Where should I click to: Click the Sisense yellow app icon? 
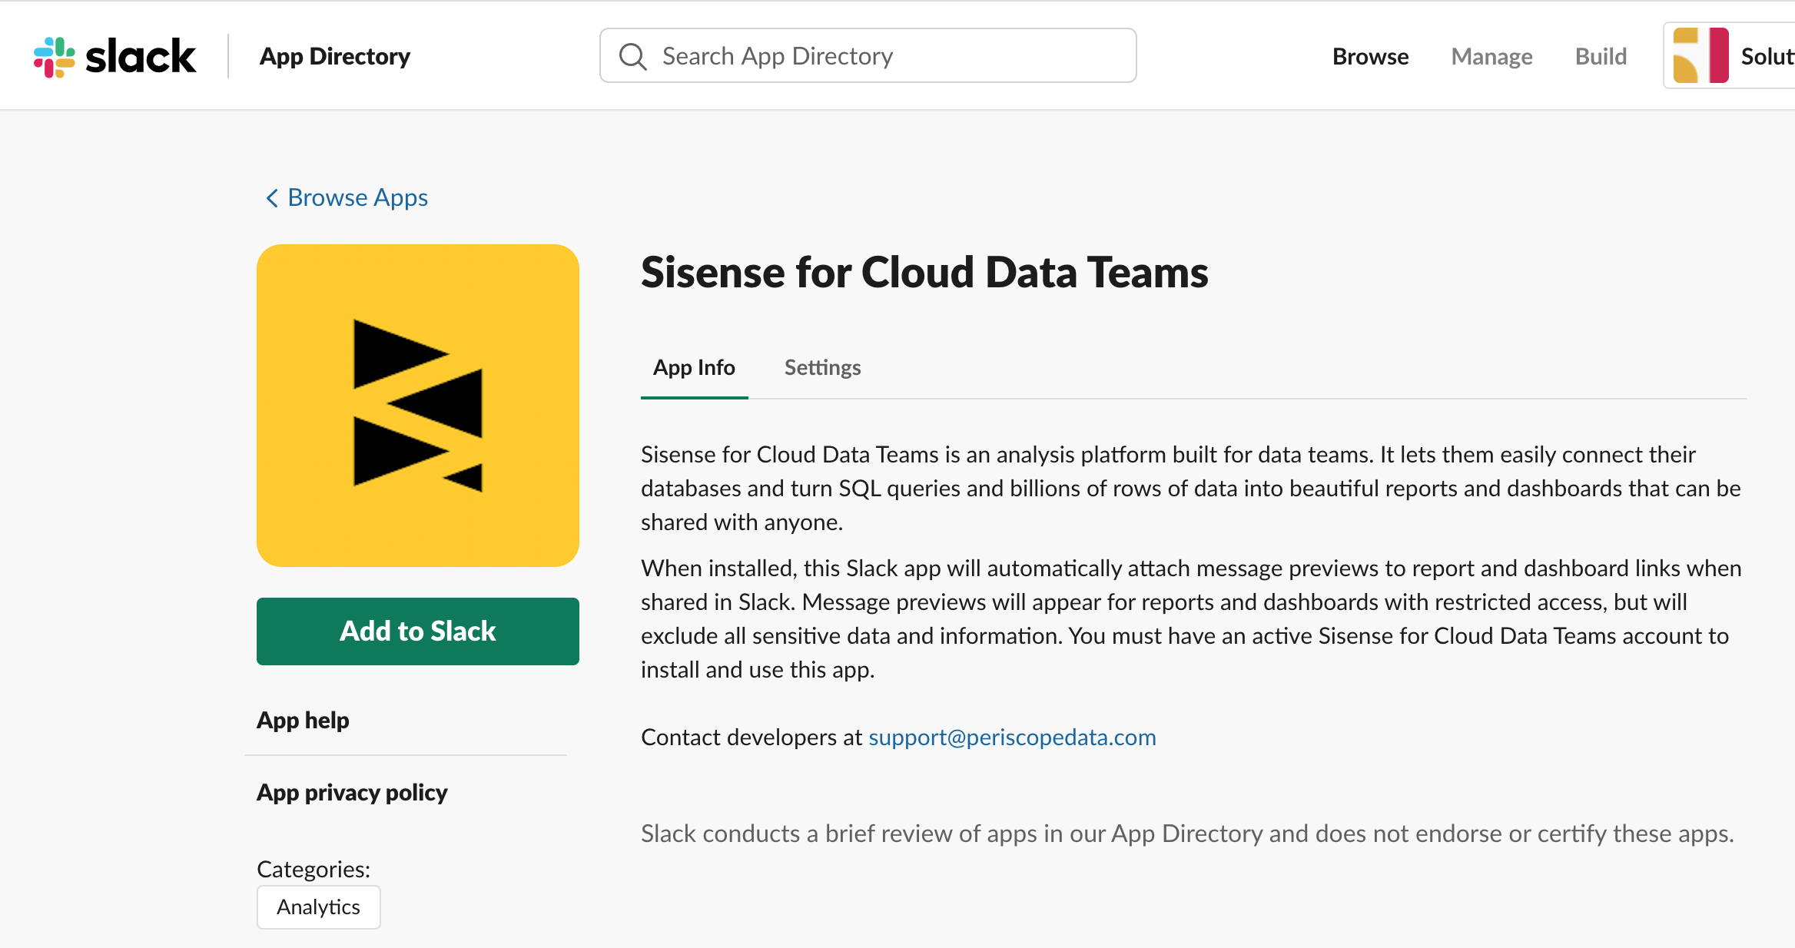[418, 406]
